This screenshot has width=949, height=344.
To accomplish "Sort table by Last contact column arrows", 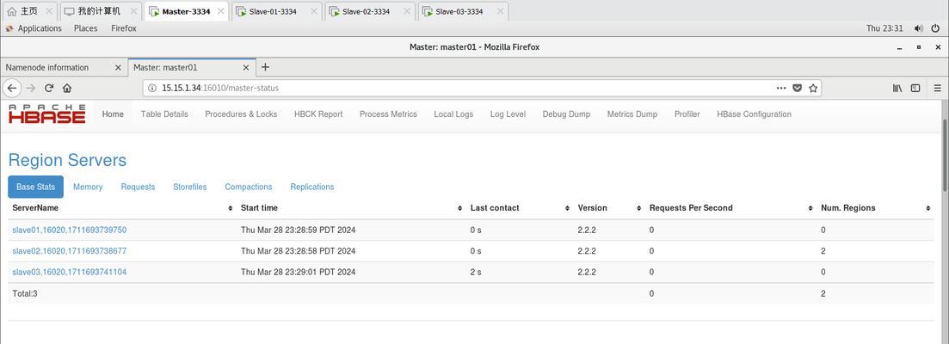I will (568, 208).
